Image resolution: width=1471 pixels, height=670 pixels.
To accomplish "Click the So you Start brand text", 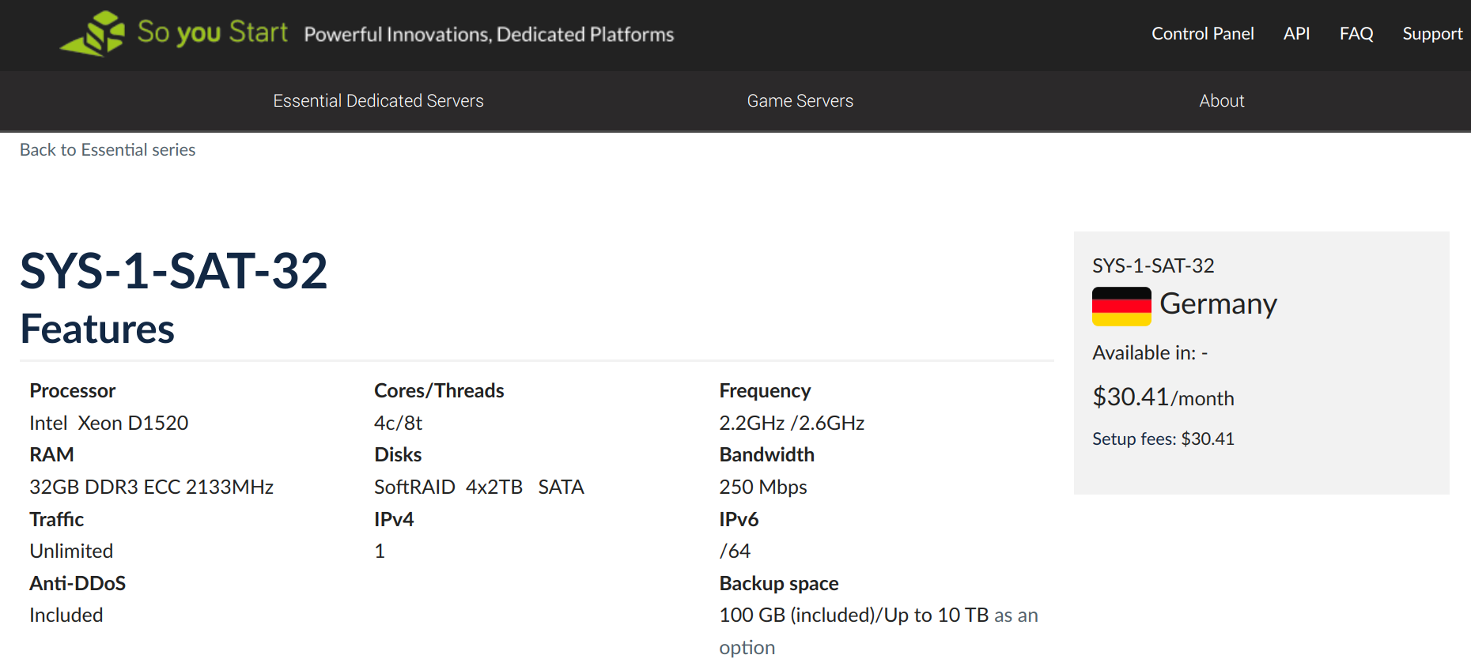I will (x=212, y=32).
